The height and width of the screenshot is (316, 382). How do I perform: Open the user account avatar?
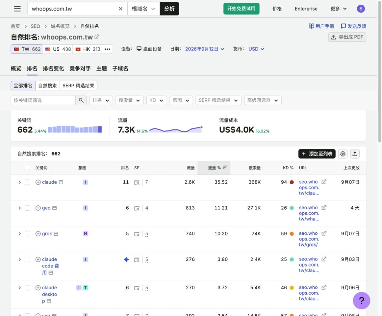(x=361, y=9)
